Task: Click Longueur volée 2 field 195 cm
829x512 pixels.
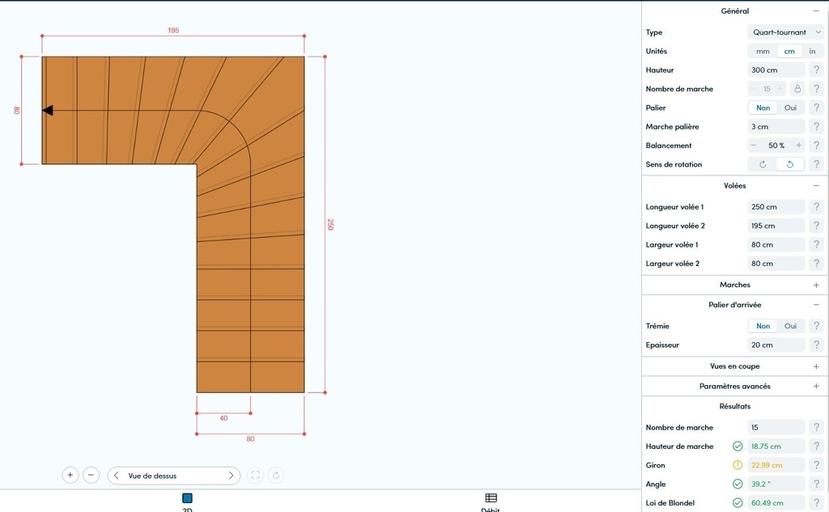Action: [776, 226]
